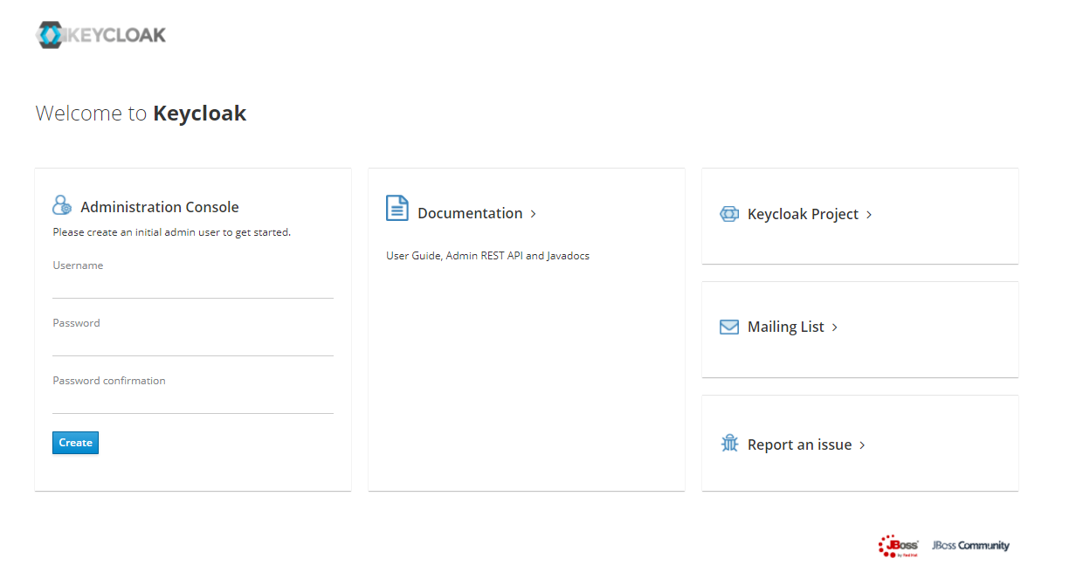Click the Administration Console user icon
The height and width of the screenshot is (579, 1083).
(x=62, y=205)
